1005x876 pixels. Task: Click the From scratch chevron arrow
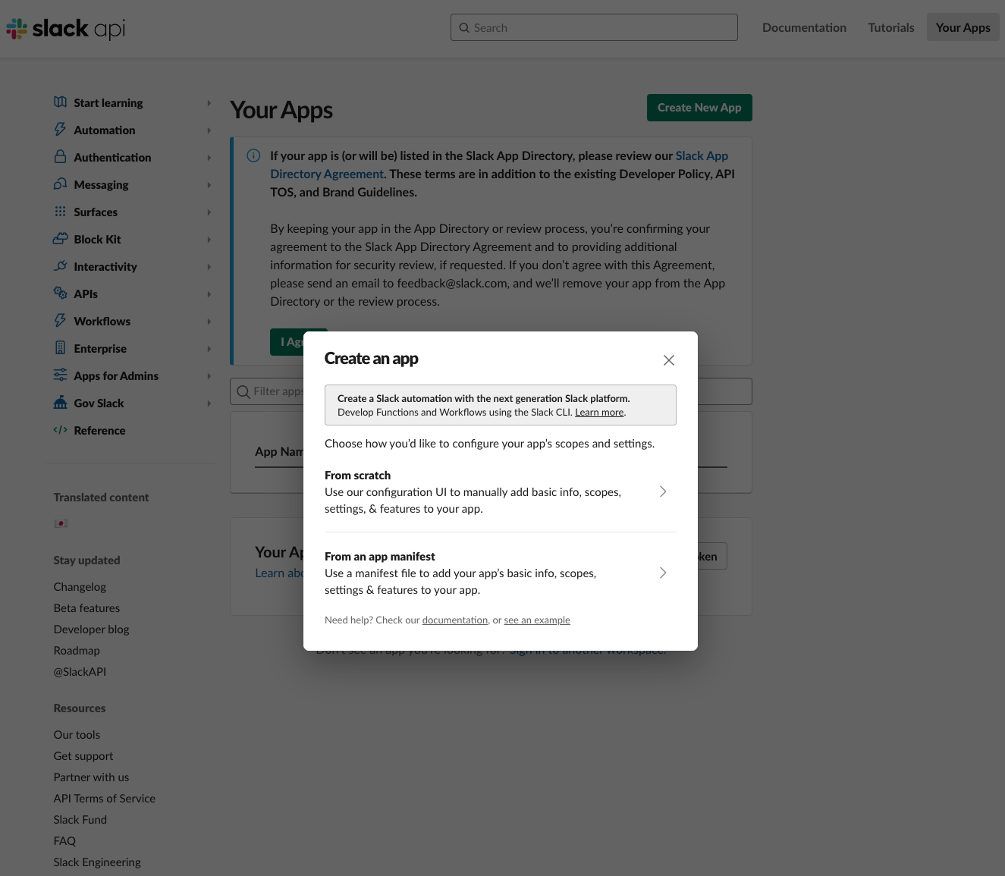coord(663,491)
